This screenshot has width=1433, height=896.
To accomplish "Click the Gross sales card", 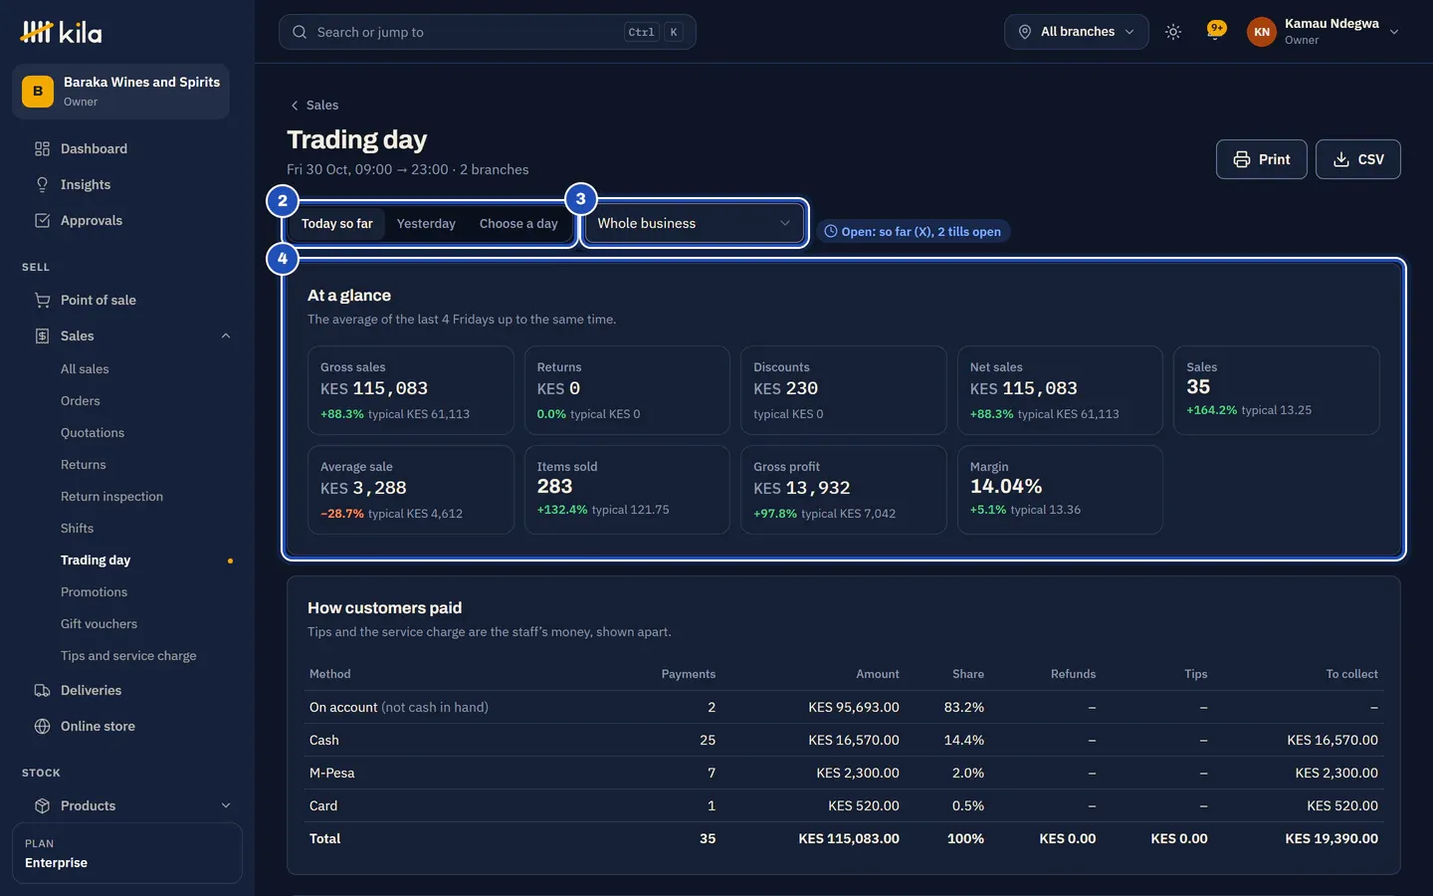I will 410,390.
